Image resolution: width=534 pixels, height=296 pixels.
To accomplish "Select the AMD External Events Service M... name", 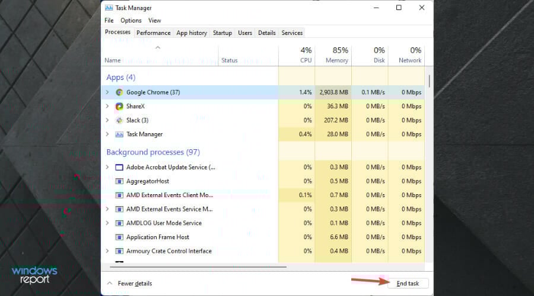I will (169, 209).
